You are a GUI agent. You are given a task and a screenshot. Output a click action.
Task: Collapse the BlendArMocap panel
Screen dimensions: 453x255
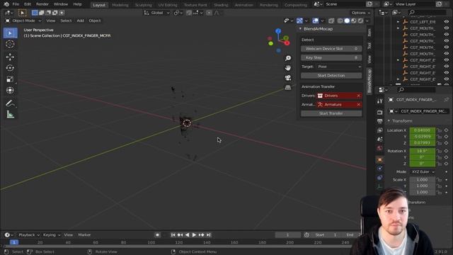[x=300, y=29]
